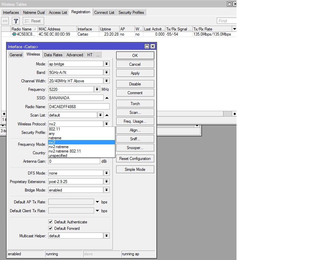Sort by the Tx/Rx Rate column header

(x=212, y=29)
